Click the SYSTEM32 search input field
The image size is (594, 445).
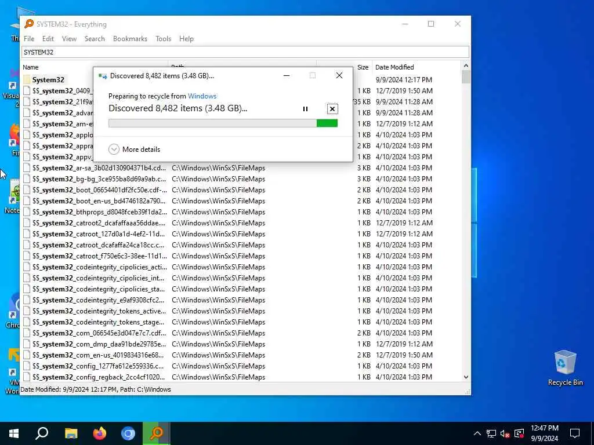coord(245,52)
